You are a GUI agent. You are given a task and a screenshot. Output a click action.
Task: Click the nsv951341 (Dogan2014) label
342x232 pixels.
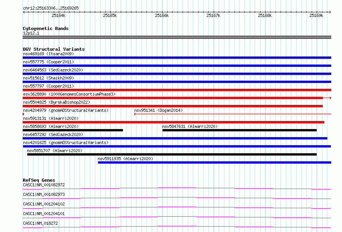coord(158,110)
